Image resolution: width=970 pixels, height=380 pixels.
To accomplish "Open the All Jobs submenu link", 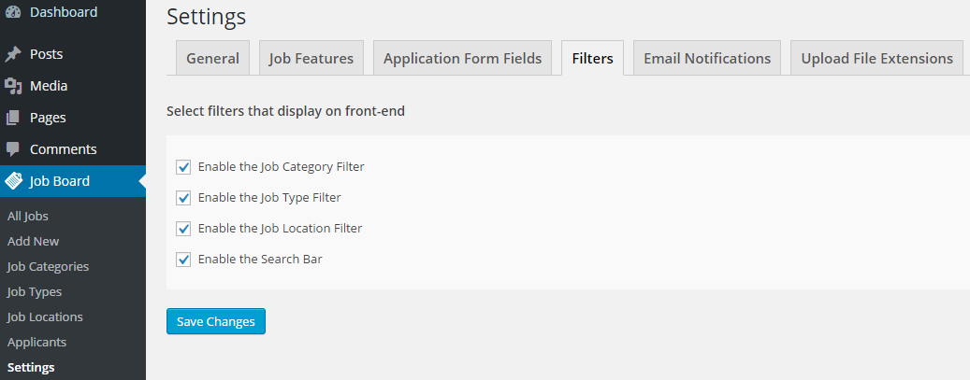I will point(28,217).
